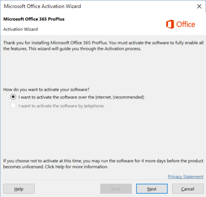206x197 pixels.
Task: Proceed with the Next button
Action: [152, 189]
